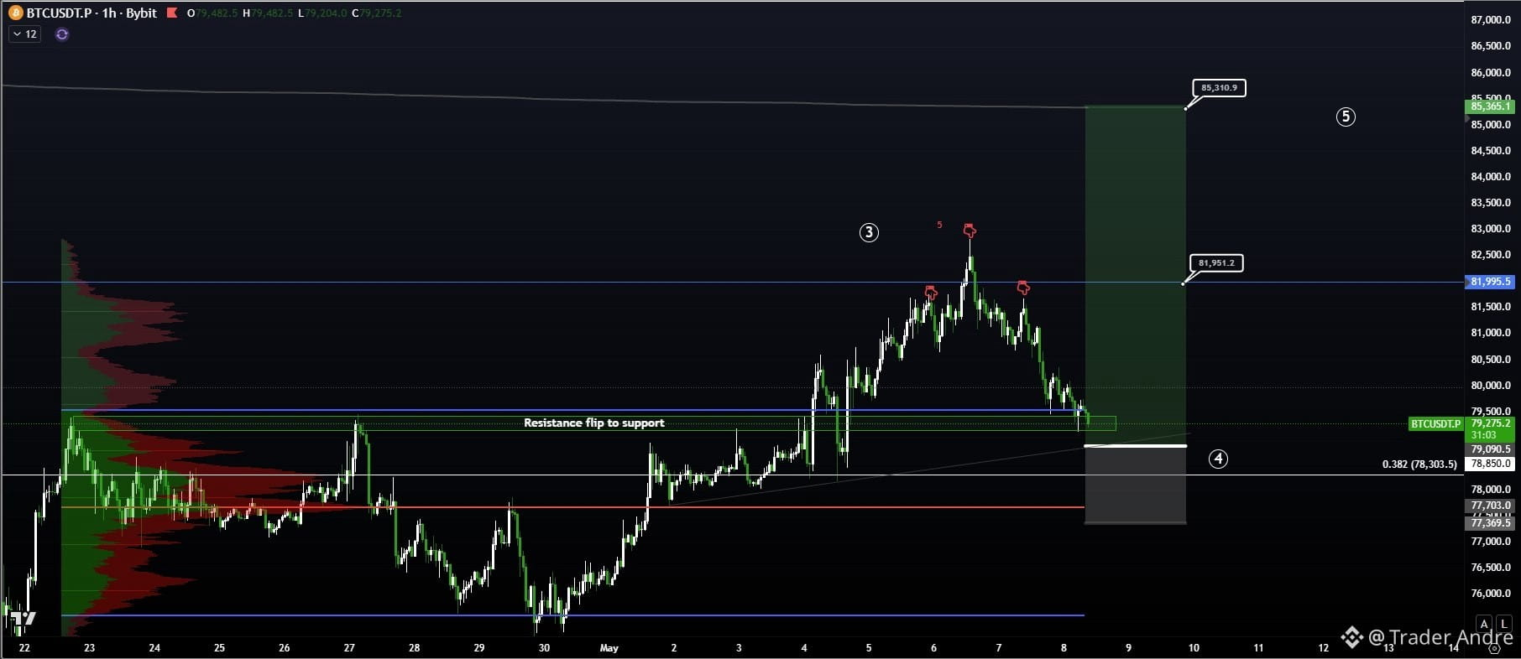This screenshot has width=1521, height=659.
Task: Click the 22 date label on time axis
Action: [24, 648]
